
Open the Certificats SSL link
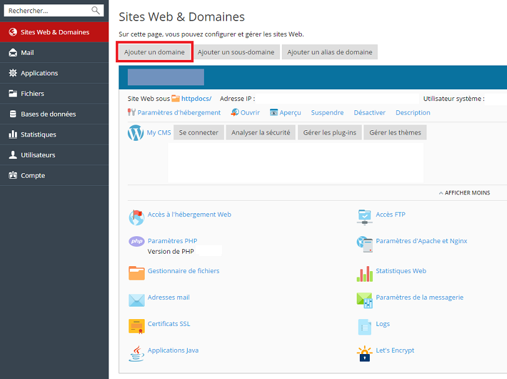pyautogui.click(x=169, y=324)
